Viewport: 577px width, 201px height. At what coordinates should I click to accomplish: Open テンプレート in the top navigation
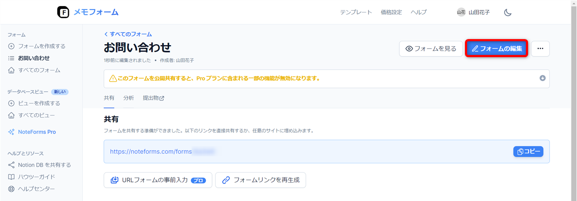point(356,12)
